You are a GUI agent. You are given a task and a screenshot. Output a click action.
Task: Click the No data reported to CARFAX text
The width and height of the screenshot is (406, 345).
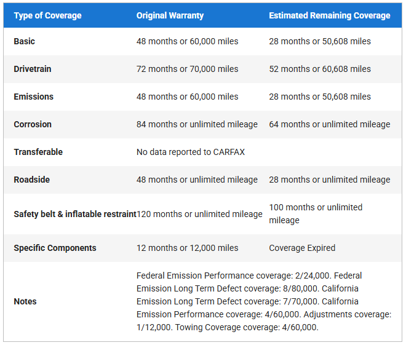pyautogui.click(x=191, y=152)
